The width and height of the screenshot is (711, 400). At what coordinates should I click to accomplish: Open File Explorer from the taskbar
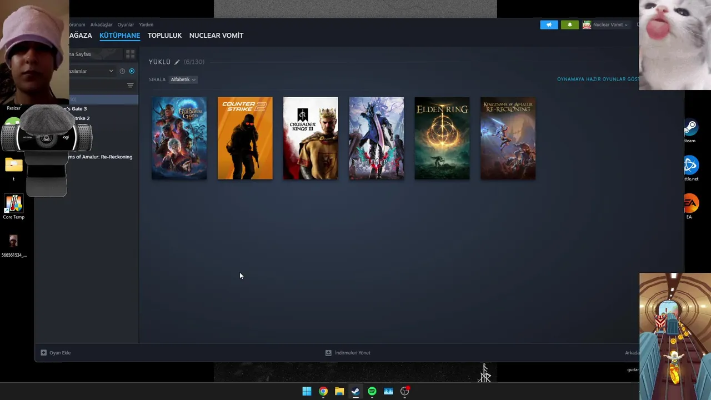[x=339, y=391]
